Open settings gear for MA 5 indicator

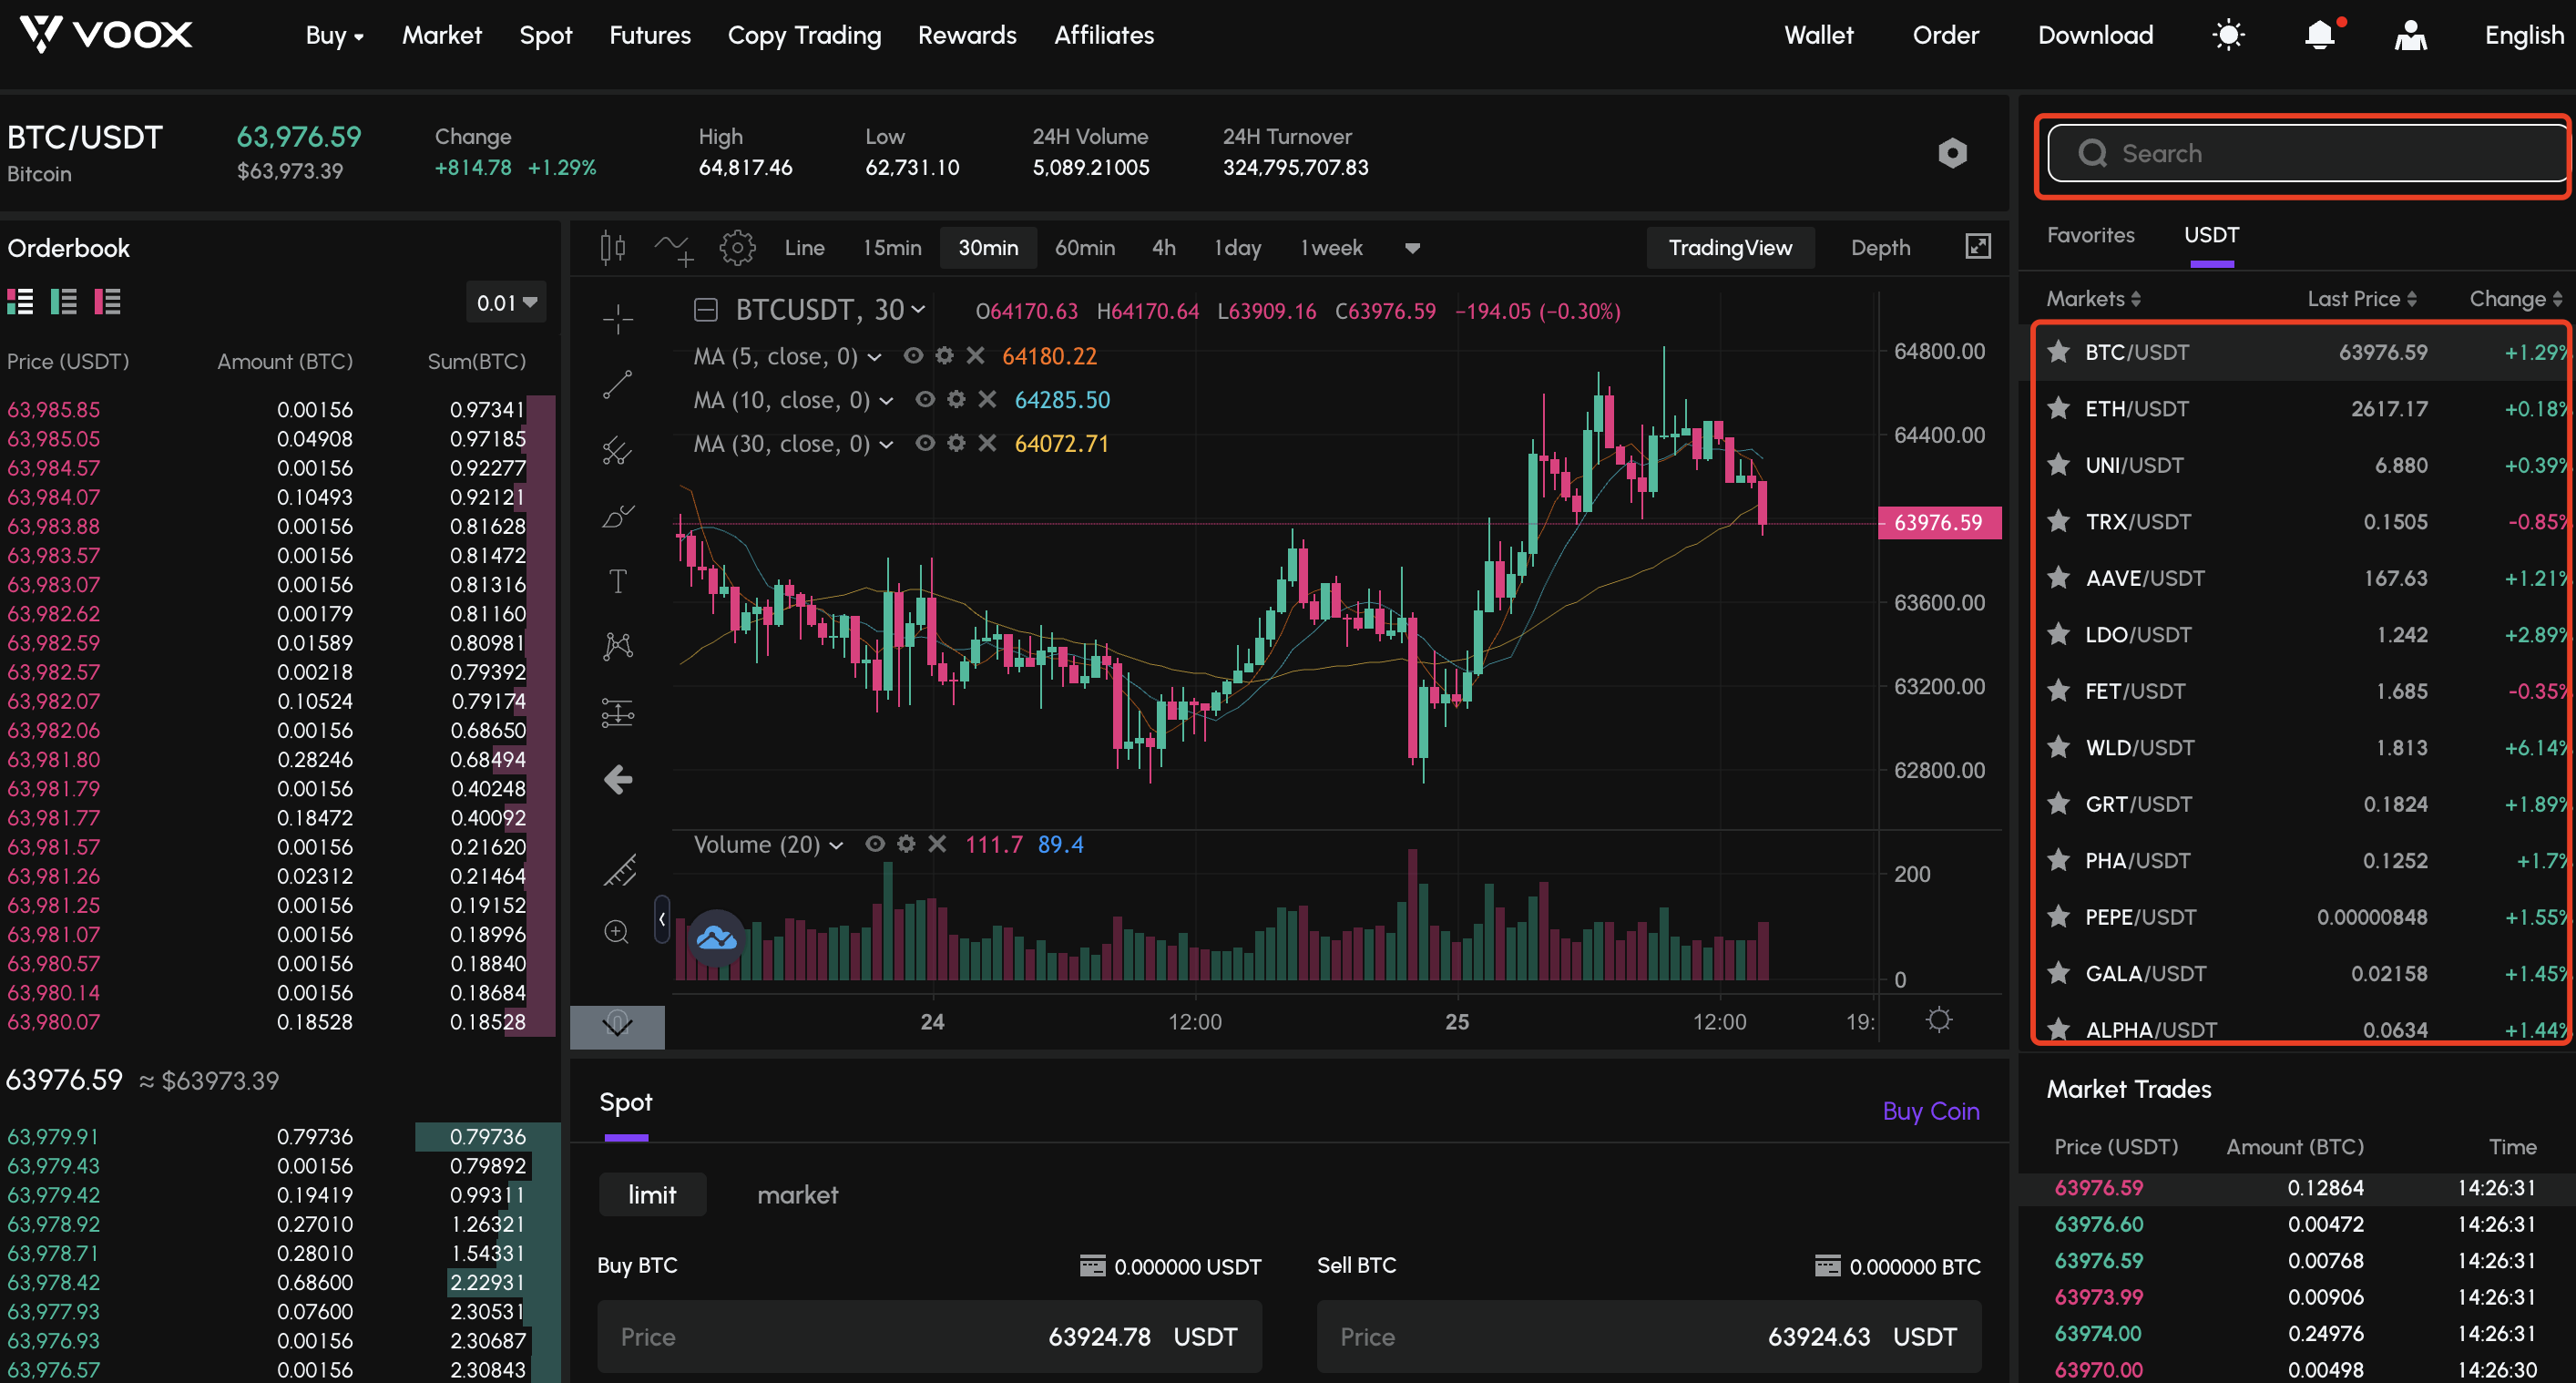(944, 356)
